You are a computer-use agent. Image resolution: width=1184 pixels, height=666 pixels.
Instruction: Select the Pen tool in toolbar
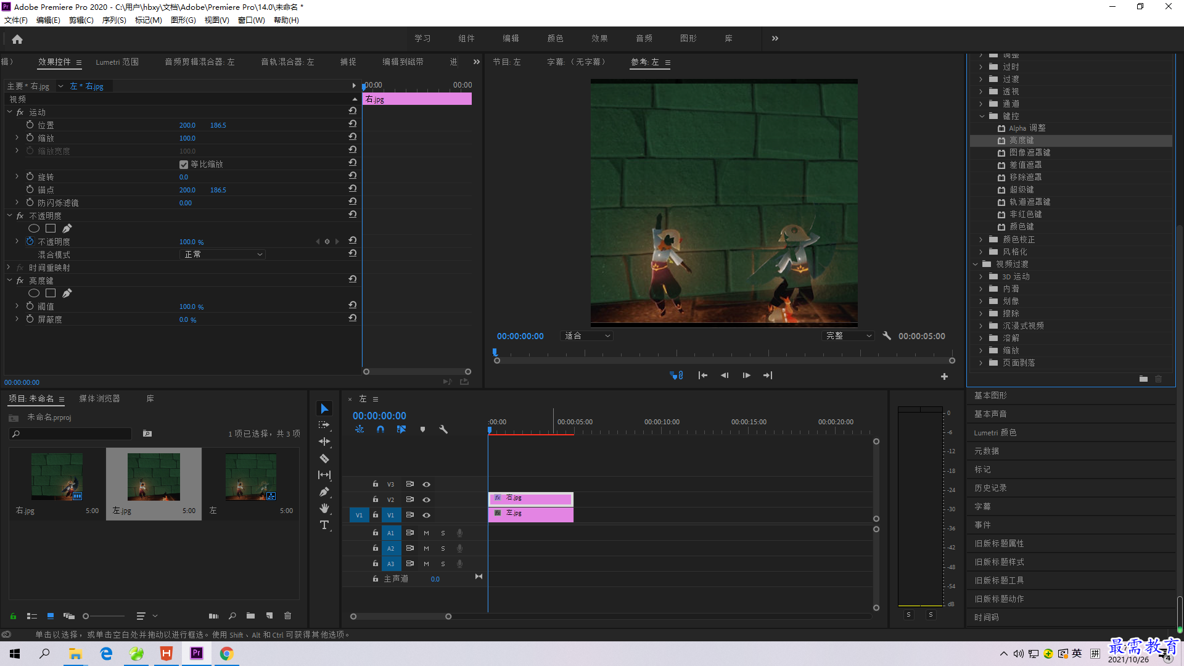point(324,491)
